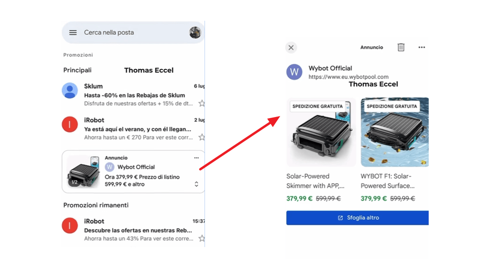
Task: Click the Sfoglia altro button
Action: 357,217
